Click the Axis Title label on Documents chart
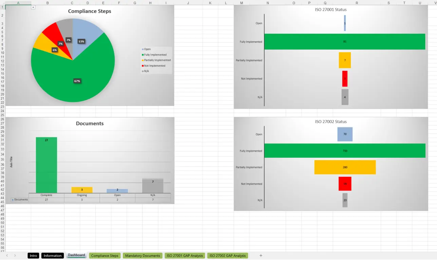The width and height of the screenshot is (437, 260). [12, 162]
